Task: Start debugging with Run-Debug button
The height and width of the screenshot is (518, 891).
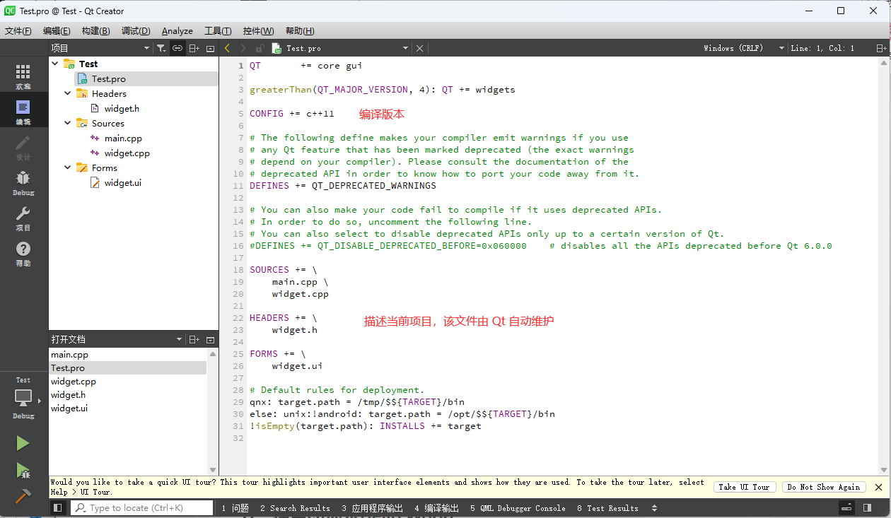Action: tap(23, 470)
